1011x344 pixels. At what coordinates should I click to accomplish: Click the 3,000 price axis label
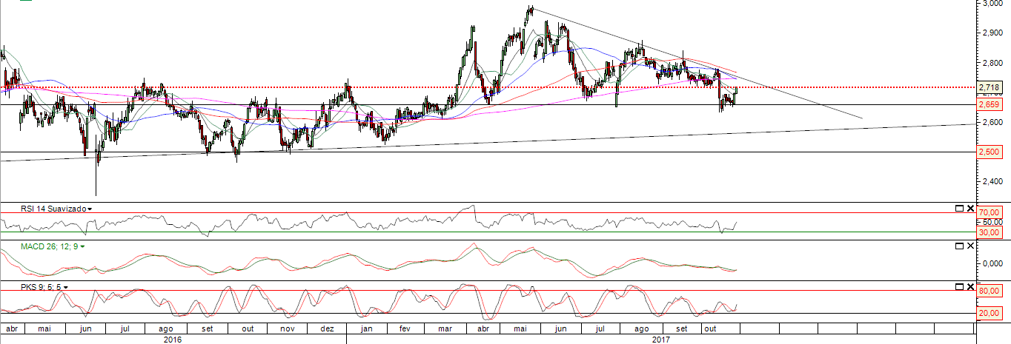pos(992,4)
